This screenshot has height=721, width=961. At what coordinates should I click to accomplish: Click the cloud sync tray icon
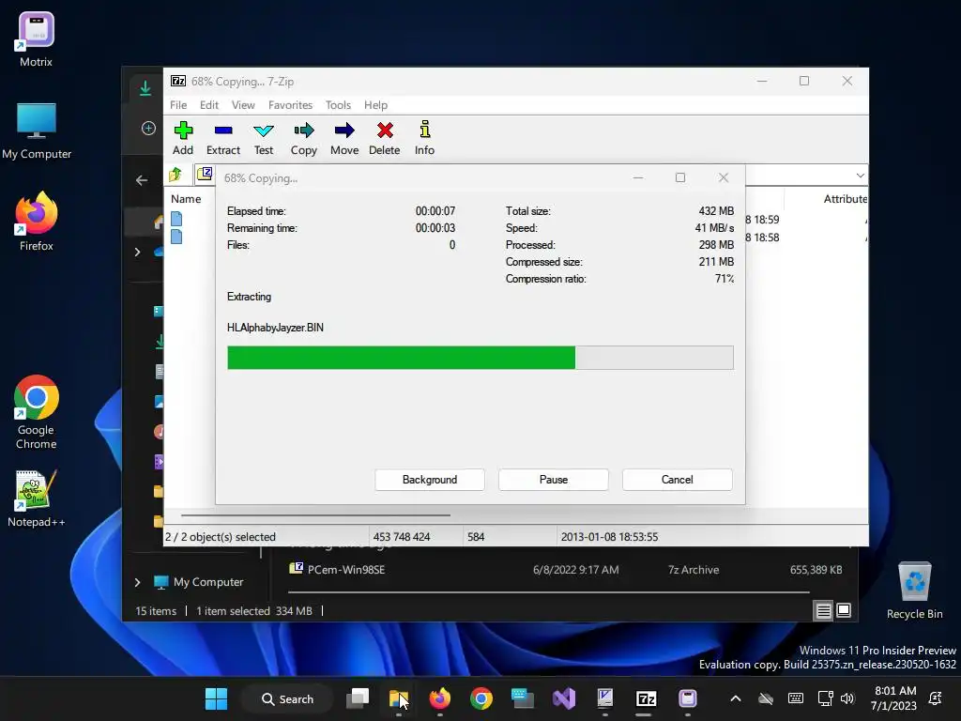(766, 698)
